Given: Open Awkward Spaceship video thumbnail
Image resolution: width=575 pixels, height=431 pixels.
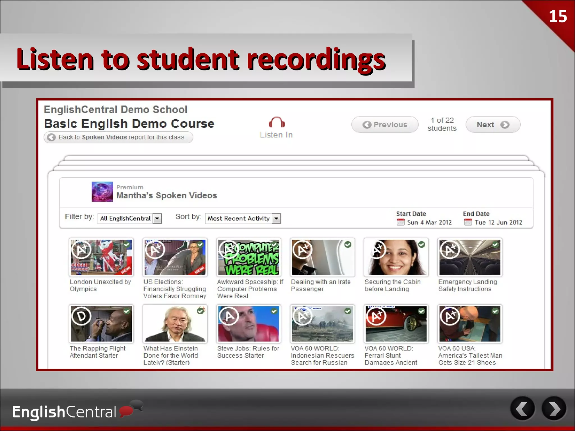Looking at the screenshot, I should pyautogui.click(x=249, y=257).
